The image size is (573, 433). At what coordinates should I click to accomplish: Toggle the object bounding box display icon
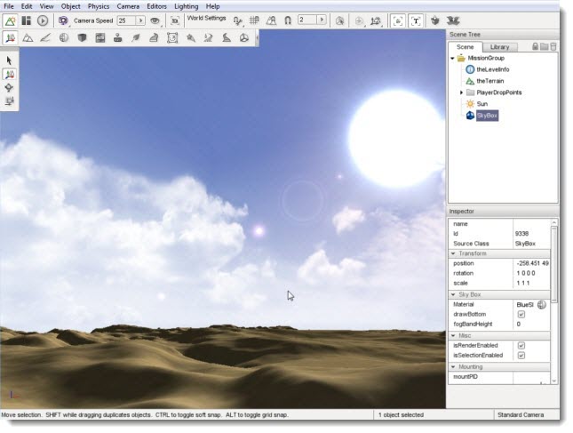coord(398,20)
